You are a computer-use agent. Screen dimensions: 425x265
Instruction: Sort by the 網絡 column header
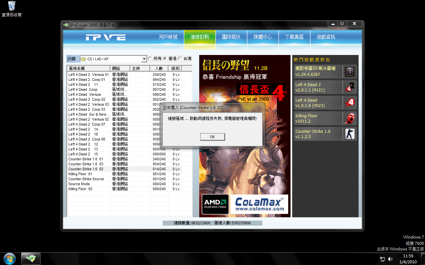click(x=120, y=69)
